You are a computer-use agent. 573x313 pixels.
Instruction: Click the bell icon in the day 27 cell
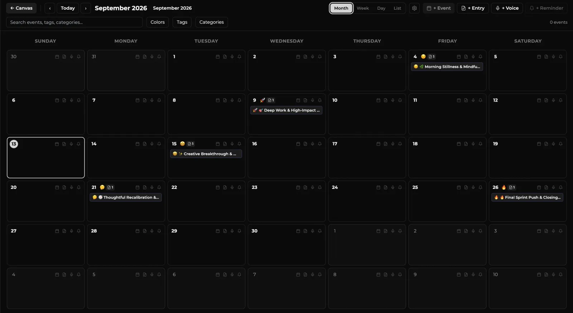point(79,231)
